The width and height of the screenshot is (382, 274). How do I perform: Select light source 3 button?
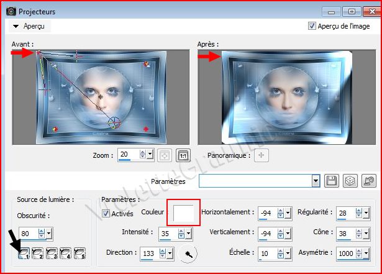pos(51,253)
